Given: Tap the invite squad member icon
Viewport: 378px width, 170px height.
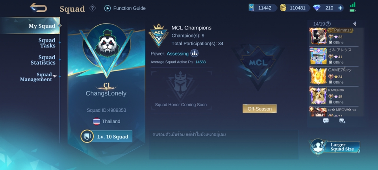Looking at the screenshot, I should click(342, 121).
